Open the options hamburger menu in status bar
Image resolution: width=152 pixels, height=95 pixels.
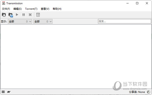tap(3, 92)
